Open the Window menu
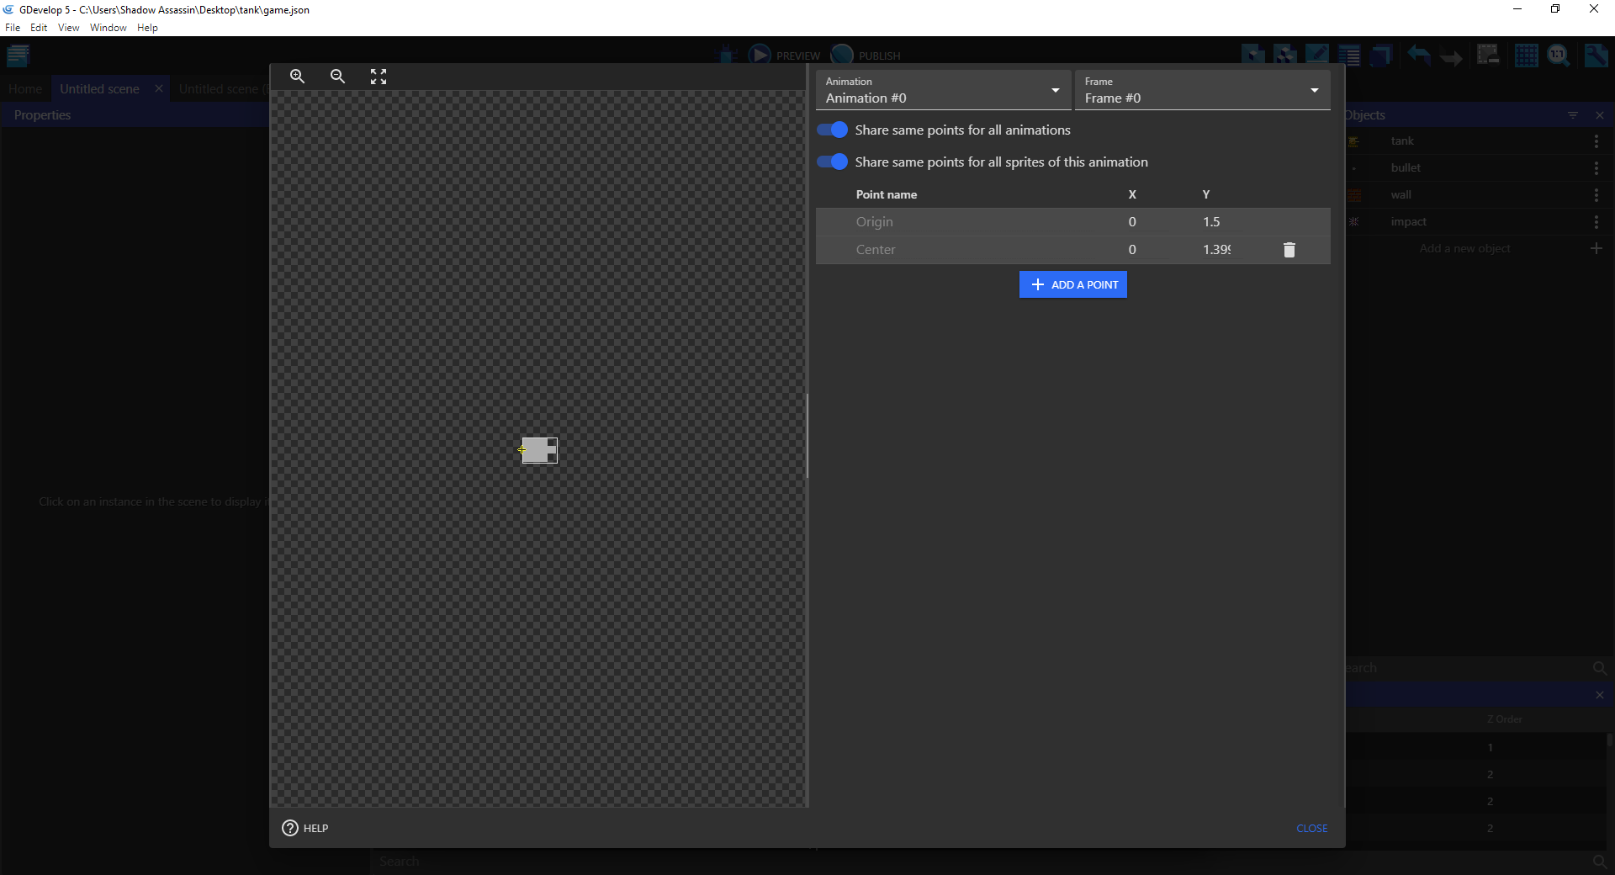1615x875 pixels. click(x=108, y=28)
